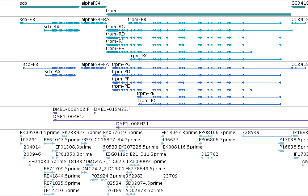Click the EK233923.5prime EST label
This screenshot has width=308, height=196.
pyautogui.click(x=82, y=133)
